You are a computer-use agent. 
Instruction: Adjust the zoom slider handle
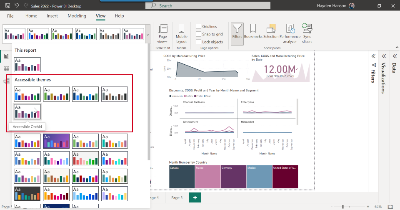[343, 207]
